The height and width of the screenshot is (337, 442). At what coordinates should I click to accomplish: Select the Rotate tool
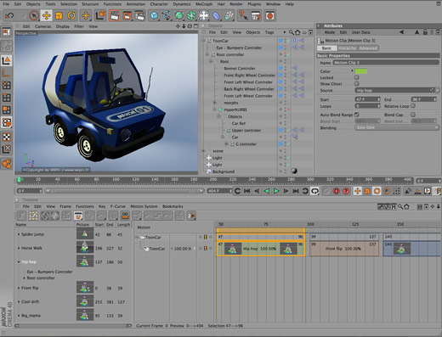(71, 15)
